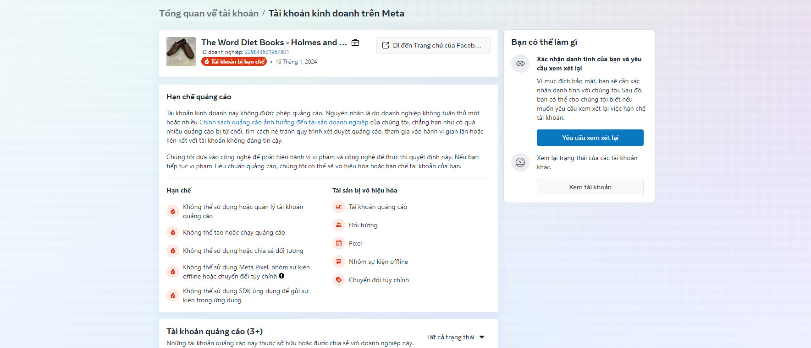Click the Pixel asset icon
Viewport: 811px width, 348px height.
[x=339, y=243]
